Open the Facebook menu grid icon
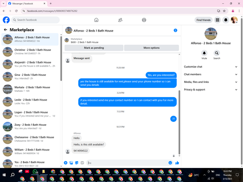The width and height of the screenshot is (243, 182). pyautogui.click(x=217, y=20)
